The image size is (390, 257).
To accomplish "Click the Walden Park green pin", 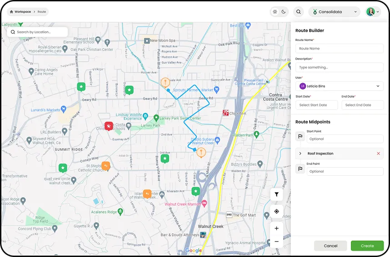I will tap(257, 134).
